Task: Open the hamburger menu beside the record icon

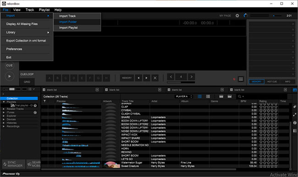Action: click(241, 79)
